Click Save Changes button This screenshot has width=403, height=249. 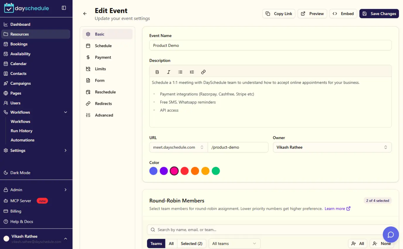(x=379, y=13)
